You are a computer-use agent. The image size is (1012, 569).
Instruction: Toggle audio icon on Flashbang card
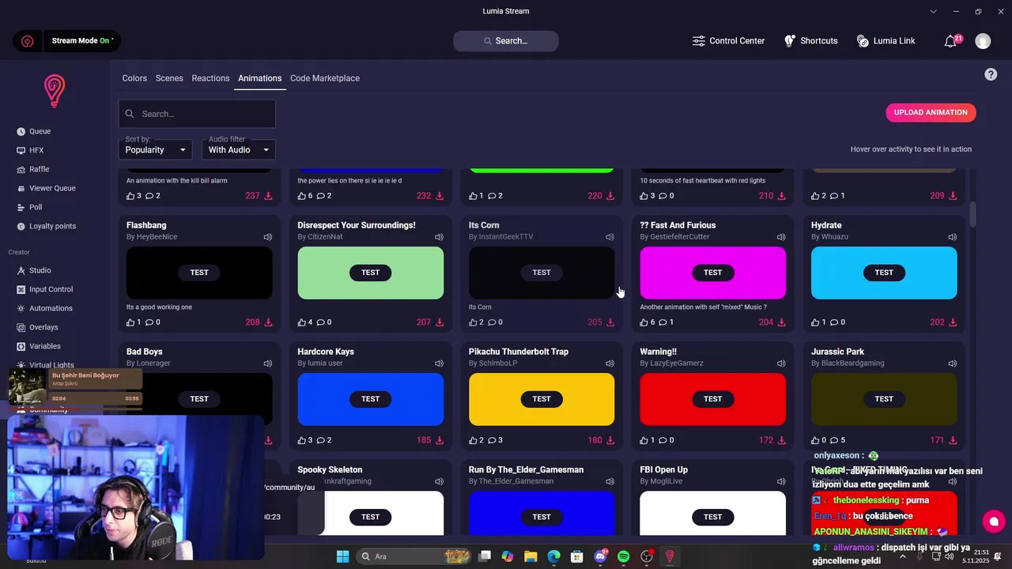pos(268,237)
